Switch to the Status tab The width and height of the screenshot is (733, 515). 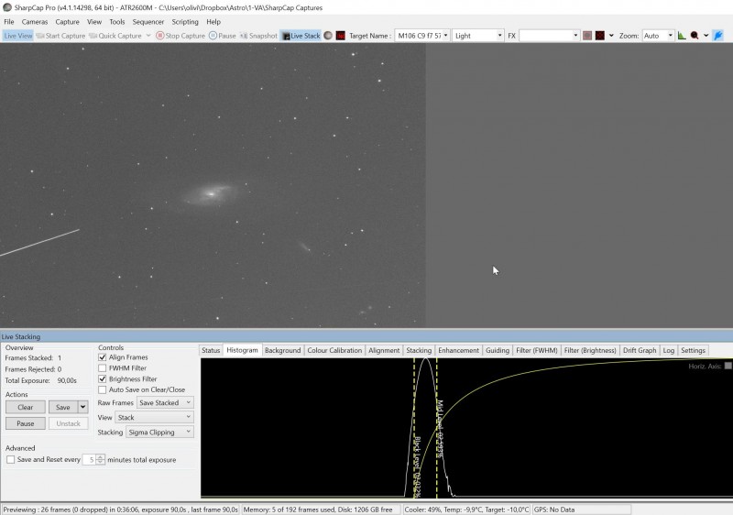point(211,350)
